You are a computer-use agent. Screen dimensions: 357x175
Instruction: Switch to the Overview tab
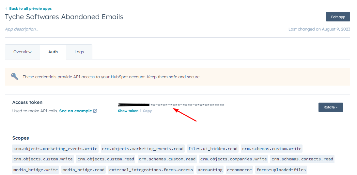coord(22,52)
